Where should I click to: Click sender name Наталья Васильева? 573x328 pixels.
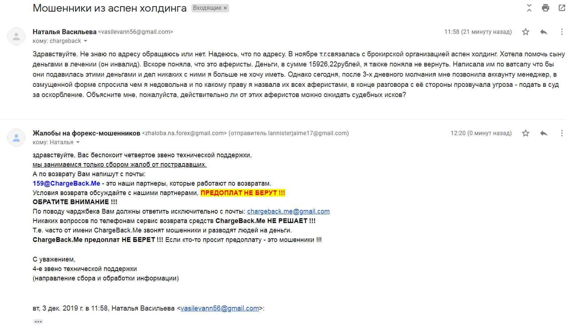65,32
